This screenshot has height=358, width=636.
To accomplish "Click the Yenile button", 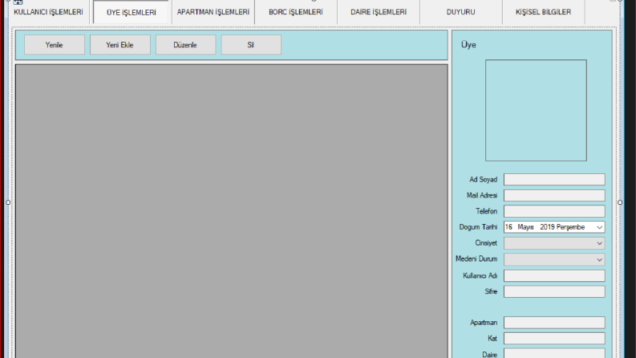I will pyautogui.click(x=55, y=45).
